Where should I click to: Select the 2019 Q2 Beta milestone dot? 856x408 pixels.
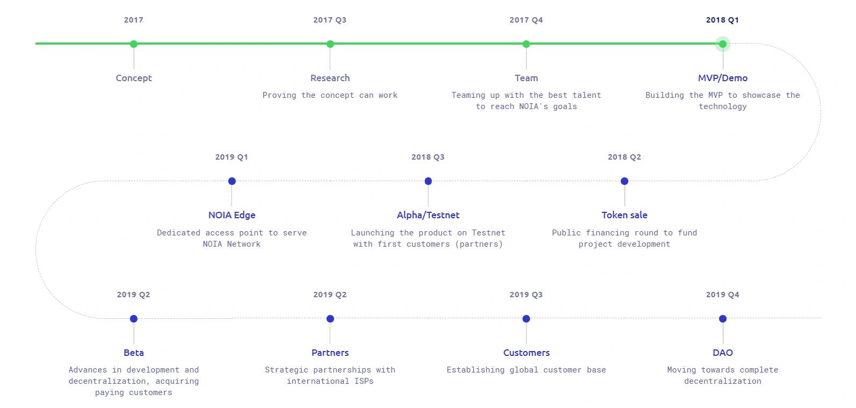coord(134,319)
